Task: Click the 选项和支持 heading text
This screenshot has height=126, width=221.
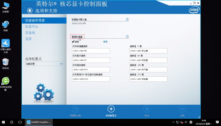Action: pos(46,11)
